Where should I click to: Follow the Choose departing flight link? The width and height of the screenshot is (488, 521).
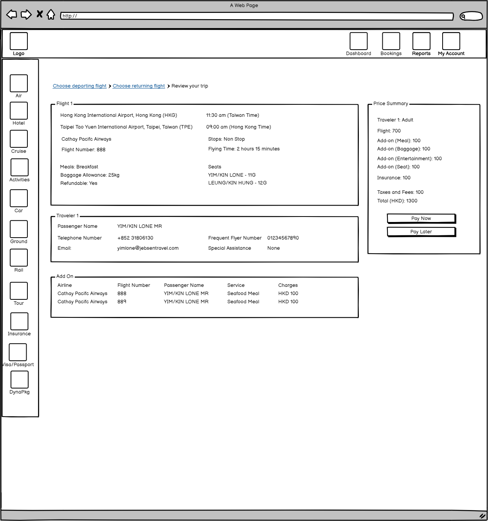79,86
